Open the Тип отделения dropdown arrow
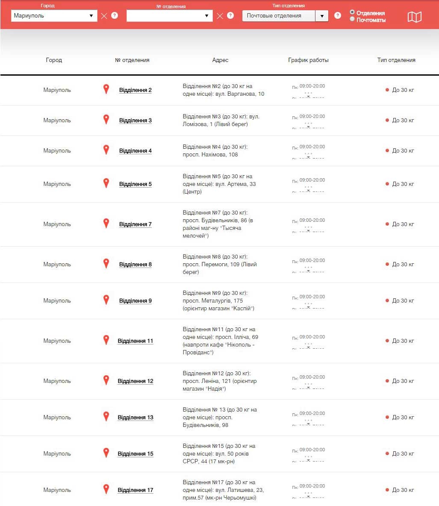This screenshot has height=506, width=439. click(x=321, y=16)
